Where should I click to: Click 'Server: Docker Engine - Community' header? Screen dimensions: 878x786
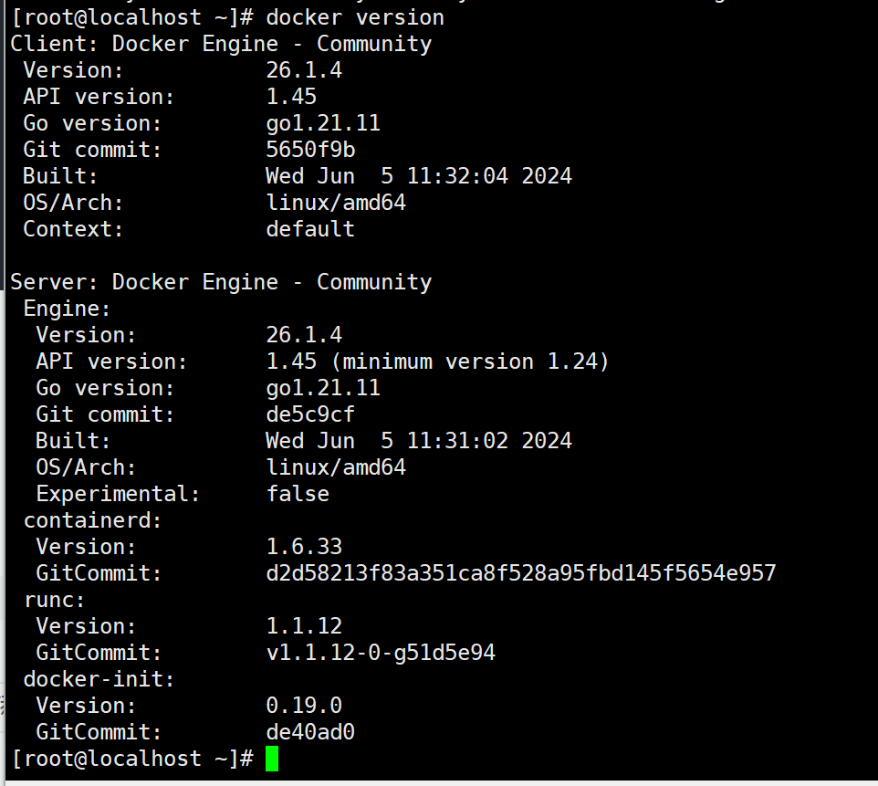[221, 282]
